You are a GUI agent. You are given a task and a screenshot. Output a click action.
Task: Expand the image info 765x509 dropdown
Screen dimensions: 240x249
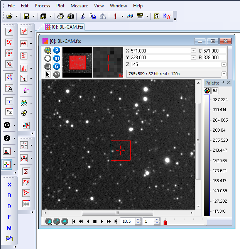[x=224, y=74]
